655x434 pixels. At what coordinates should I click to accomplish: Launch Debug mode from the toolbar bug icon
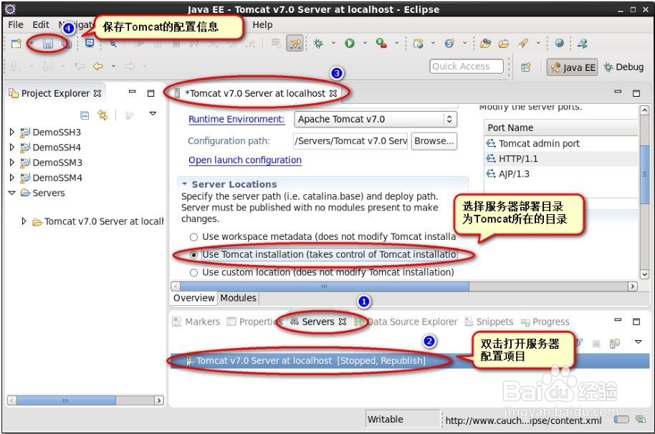pos(317,43)
